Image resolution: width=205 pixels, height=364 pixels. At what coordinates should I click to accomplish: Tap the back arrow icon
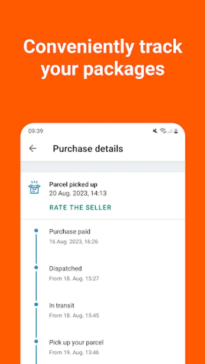coord(32,148)
